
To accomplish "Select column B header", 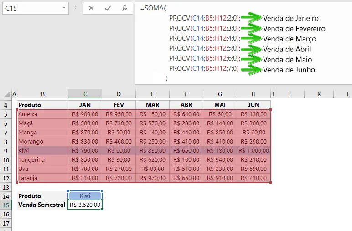I will coord(42,94).
